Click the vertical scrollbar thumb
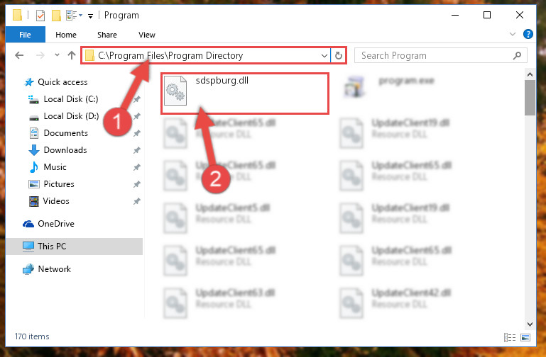The image size is (546, 357). [x=530, y=98]
